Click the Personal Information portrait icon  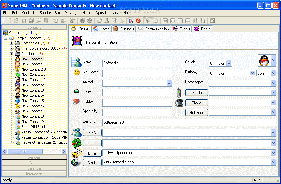pyautogui.click(x=77, y=41)
